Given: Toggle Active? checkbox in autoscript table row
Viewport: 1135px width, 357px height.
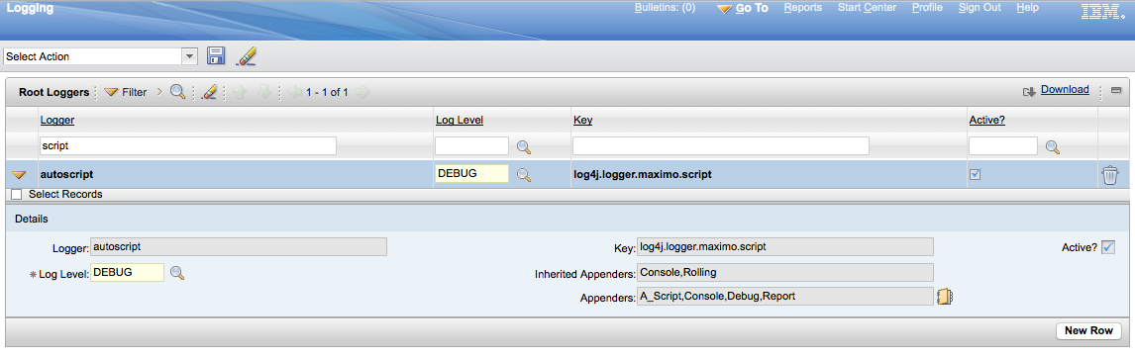Looking at the screenshot, I should (975, 174).
